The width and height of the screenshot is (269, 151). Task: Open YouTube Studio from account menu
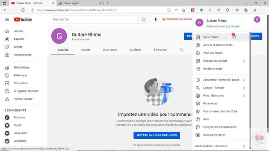coord(221,53)
